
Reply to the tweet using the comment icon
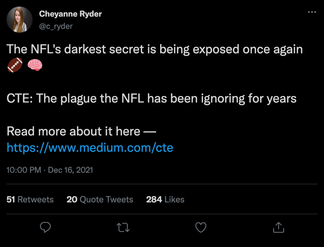pyautogui.click(x=46, y=227)
